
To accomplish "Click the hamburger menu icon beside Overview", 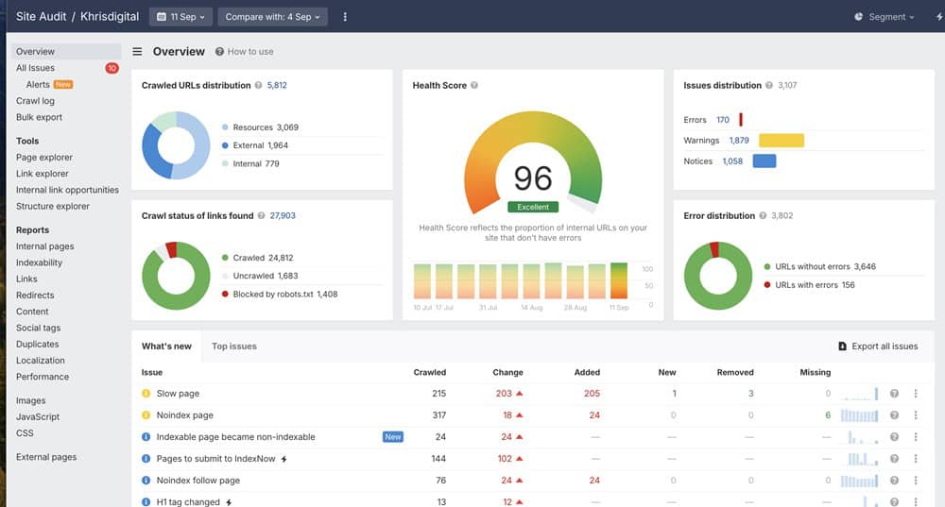I will (137, 52).
